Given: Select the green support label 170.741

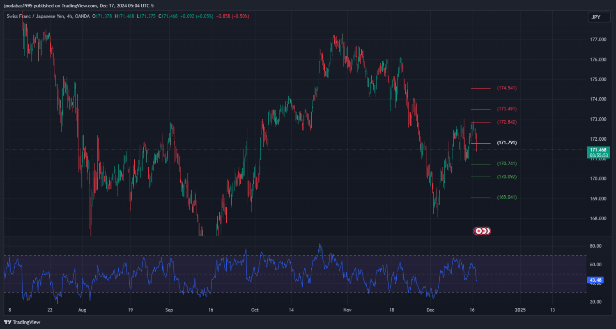Looking at the screenshot, I should pyautogui.click(x=507, y=164).
